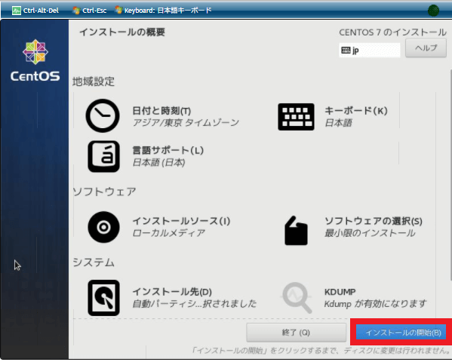
Task: Open インストールソース(I) settings
Action: [181, 221]
